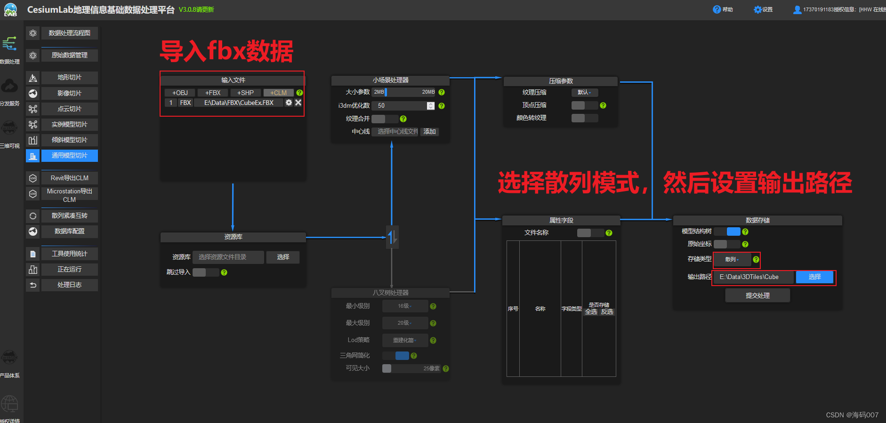The image size is (886, 423).
Task: Click the +SHP button
Action: tap(245, 93)
